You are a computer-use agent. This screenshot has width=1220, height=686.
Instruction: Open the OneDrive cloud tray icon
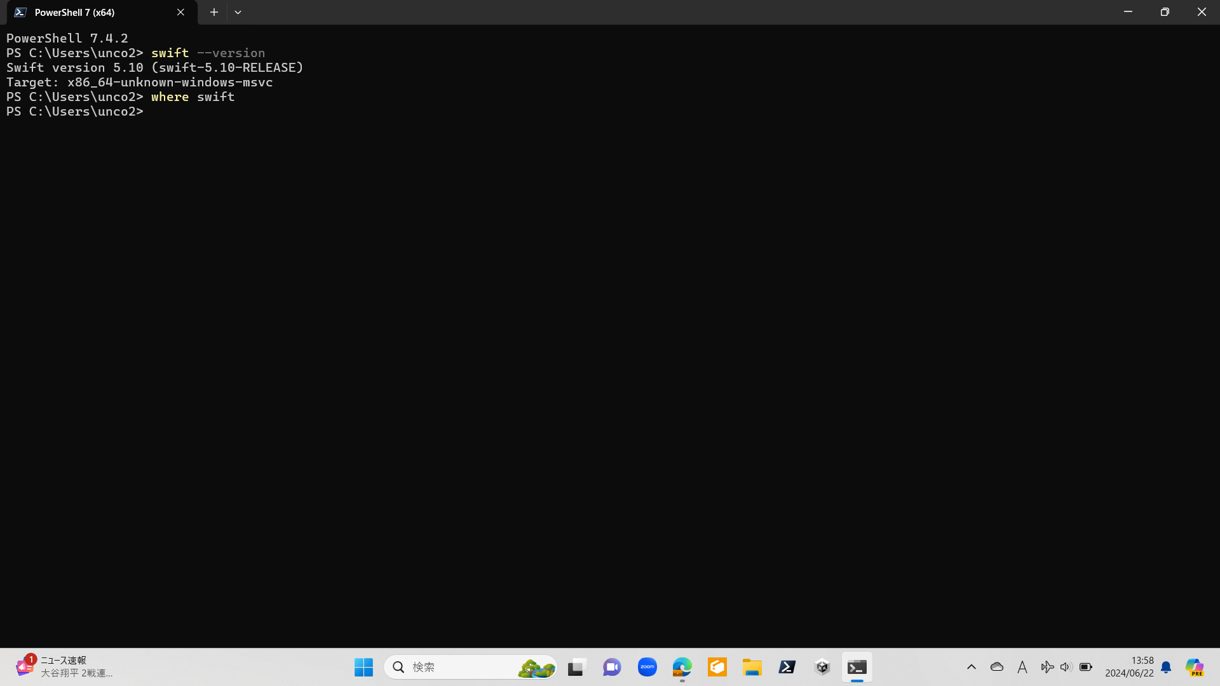click(x=997, y=667)
